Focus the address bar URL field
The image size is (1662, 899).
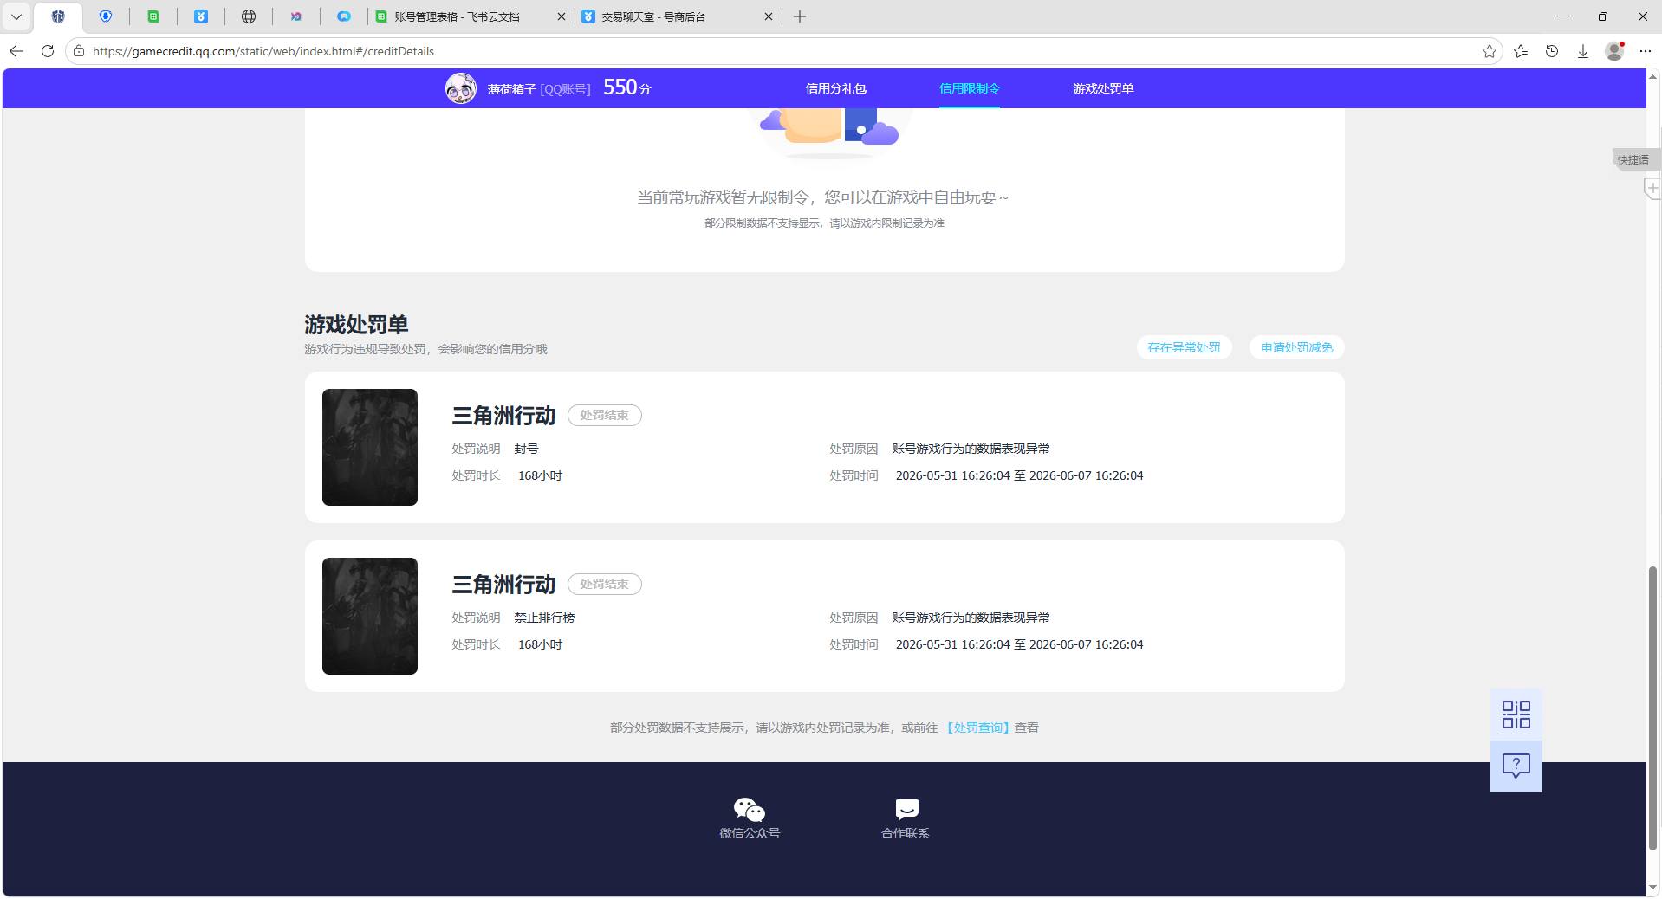[x=780, y=51]
